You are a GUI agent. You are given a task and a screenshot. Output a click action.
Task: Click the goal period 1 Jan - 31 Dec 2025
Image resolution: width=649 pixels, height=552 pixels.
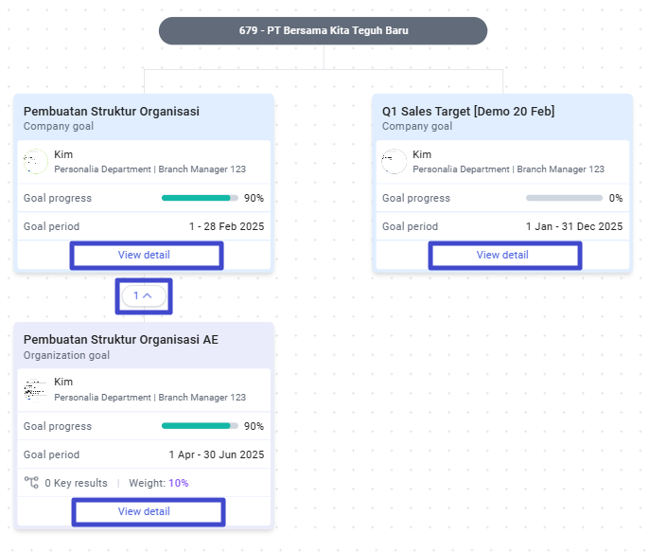pos(574,226)
